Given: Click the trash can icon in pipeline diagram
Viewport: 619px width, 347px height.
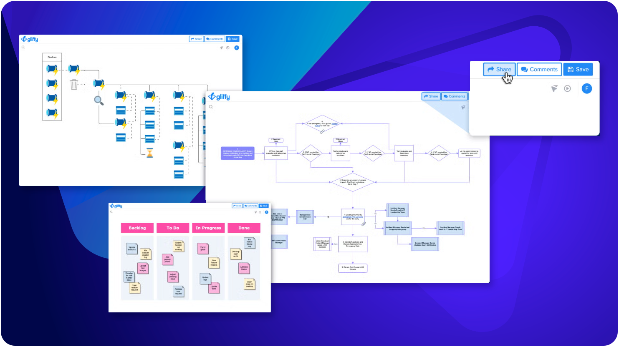Looking at the screenshot, I should [x=74, y=84].
